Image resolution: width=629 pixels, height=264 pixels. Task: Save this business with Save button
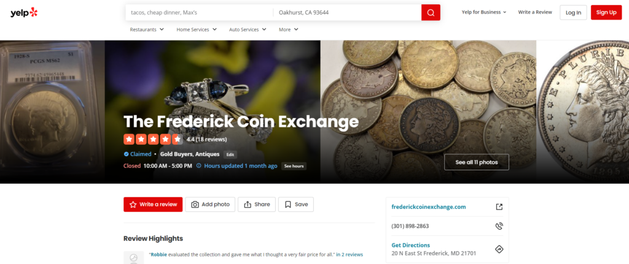point(296,205)
